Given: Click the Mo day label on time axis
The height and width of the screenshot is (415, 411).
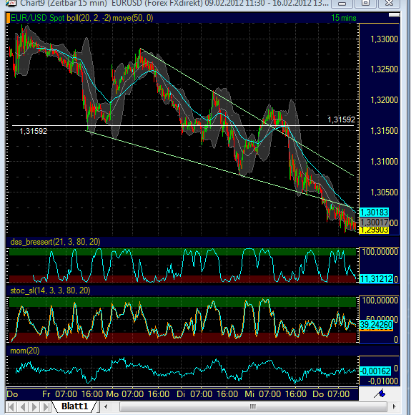Looking at the screenshot, I should [112, 394].
